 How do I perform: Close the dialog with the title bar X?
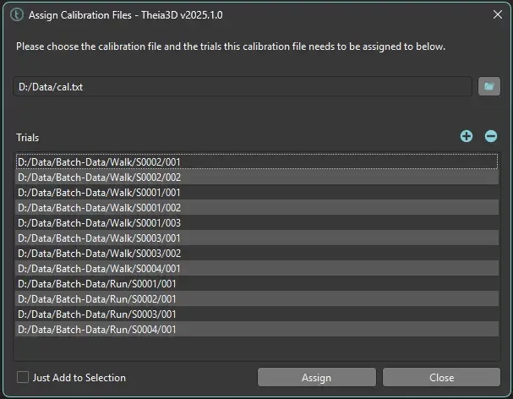point(497,14)
